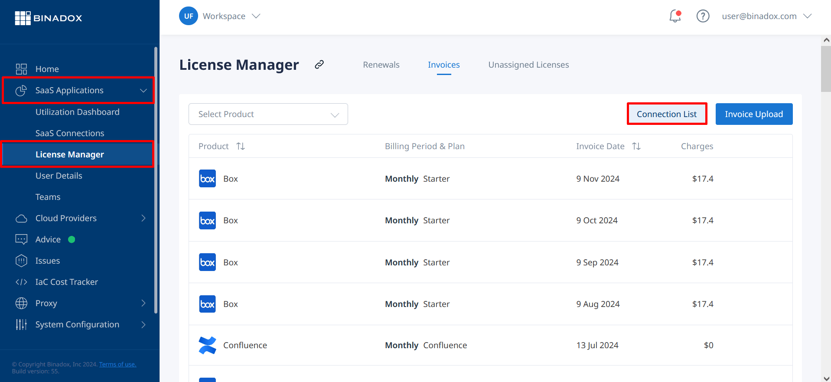Screen dimensions: 831x382
Task: Click 13 Jul 2024 invoice date
Action: coord(597,345)
